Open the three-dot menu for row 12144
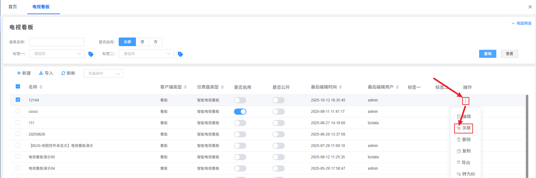Image resolution: width=536 pixels, height=178 pixels. coord(465,101)
